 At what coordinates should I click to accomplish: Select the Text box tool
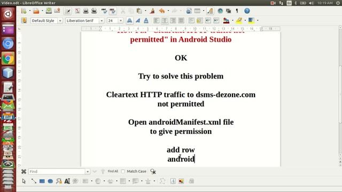point(67,181)
